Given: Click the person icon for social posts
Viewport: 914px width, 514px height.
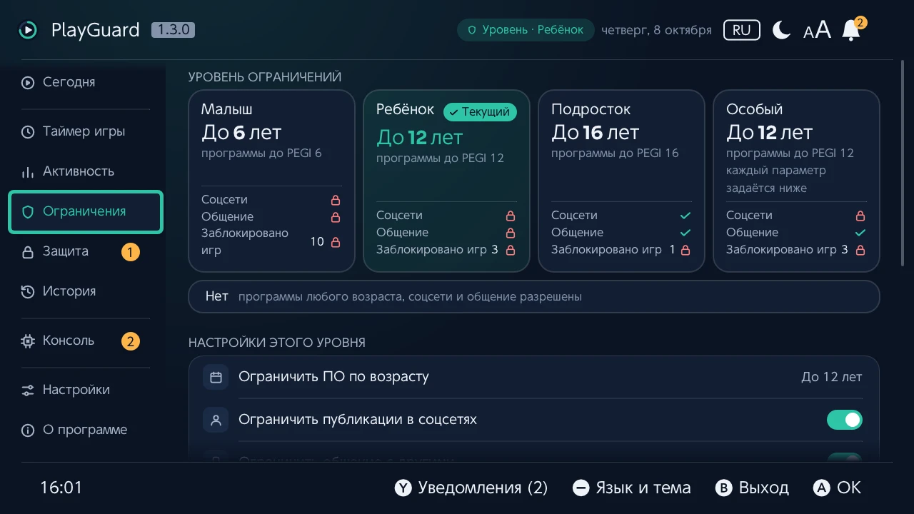Looking at the screenshot, I should [216, 420].
